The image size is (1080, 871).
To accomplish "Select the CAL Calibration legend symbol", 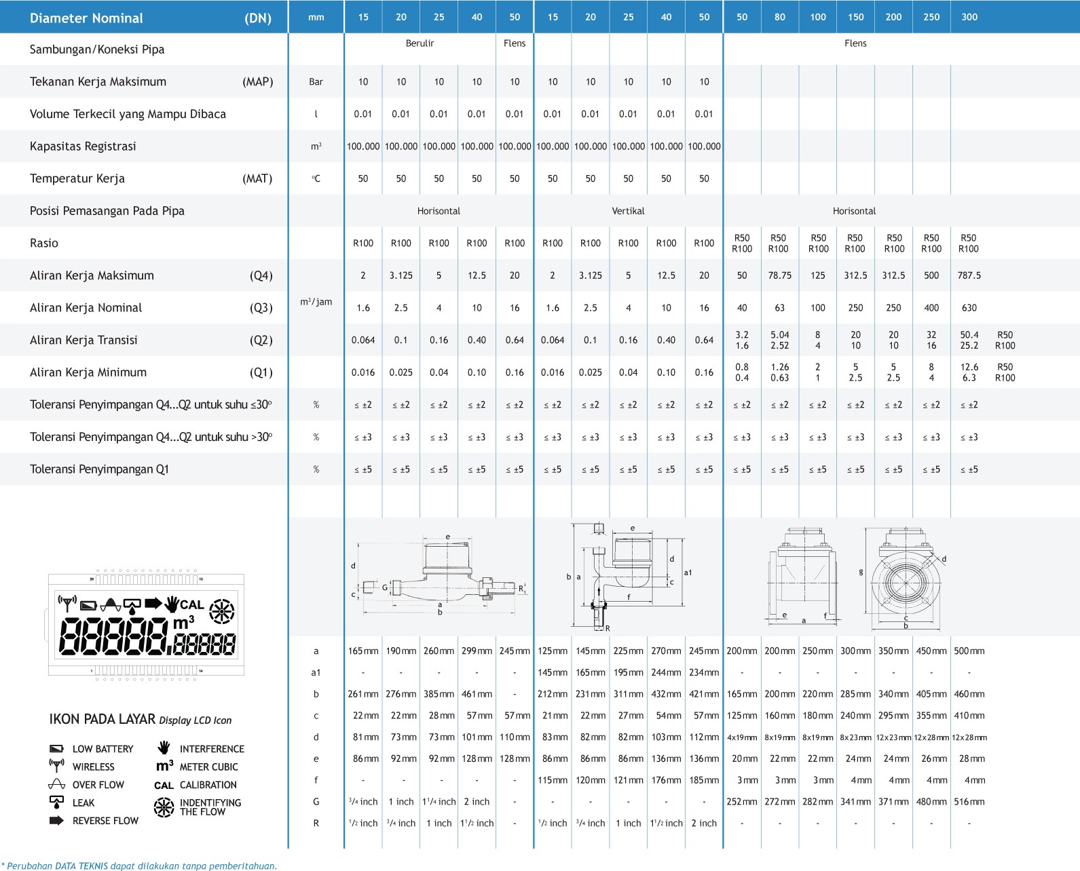I will click(x=164, y=786).
